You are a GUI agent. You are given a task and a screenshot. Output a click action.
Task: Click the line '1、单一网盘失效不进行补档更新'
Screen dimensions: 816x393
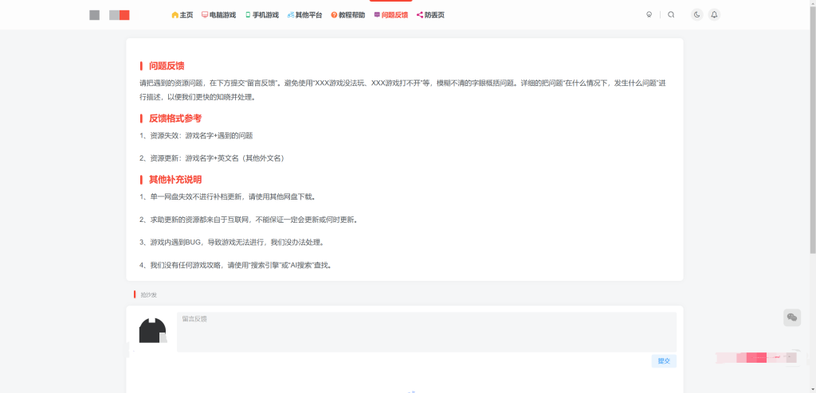pos(228,197)
